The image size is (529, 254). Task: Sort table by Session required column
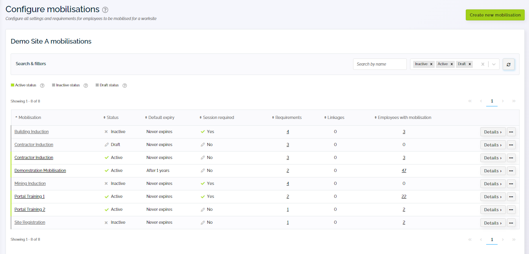tap(216, 117)
